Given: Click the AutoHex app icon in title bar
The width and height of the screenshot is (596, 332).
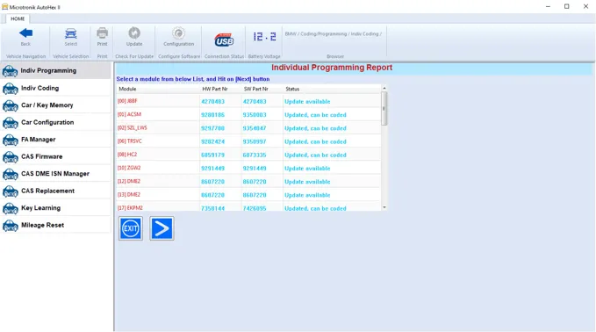Looking at the screenshot, I should [x=5, y=7].
